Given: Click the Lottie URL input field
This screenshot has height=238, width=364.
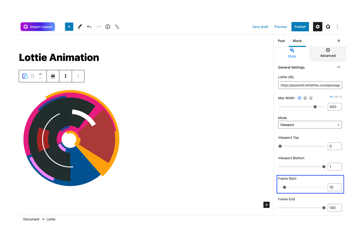Looking at the screenshot, I should click(x=310, y=85).
